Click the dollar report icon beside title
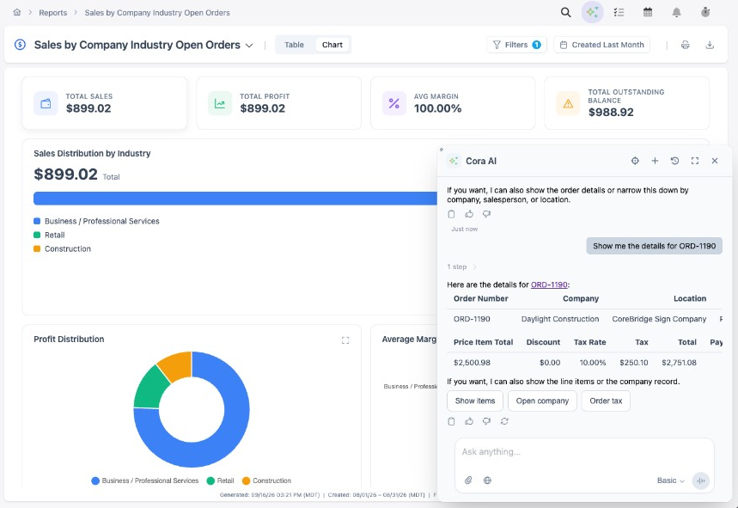 [20, 45]
